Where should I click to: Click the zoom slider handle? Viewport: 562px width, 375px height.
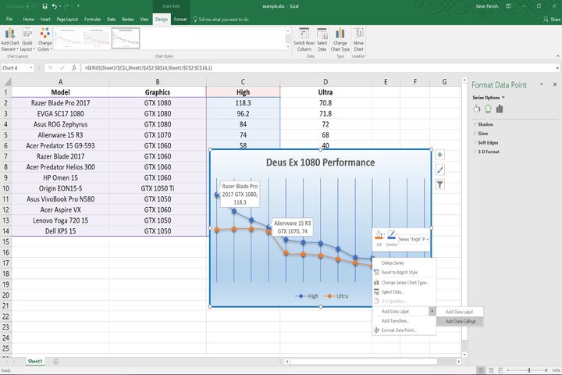(x=529, y=370)
